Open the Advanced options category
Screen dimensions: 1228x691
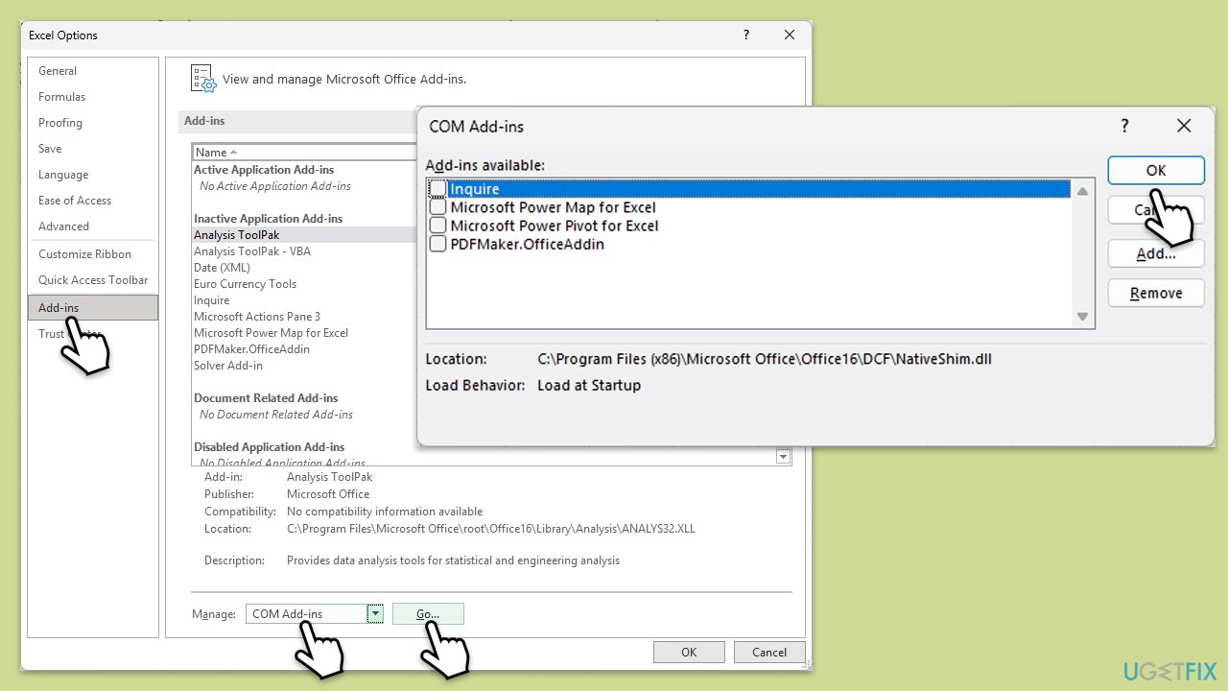click(x=63, y=226)
